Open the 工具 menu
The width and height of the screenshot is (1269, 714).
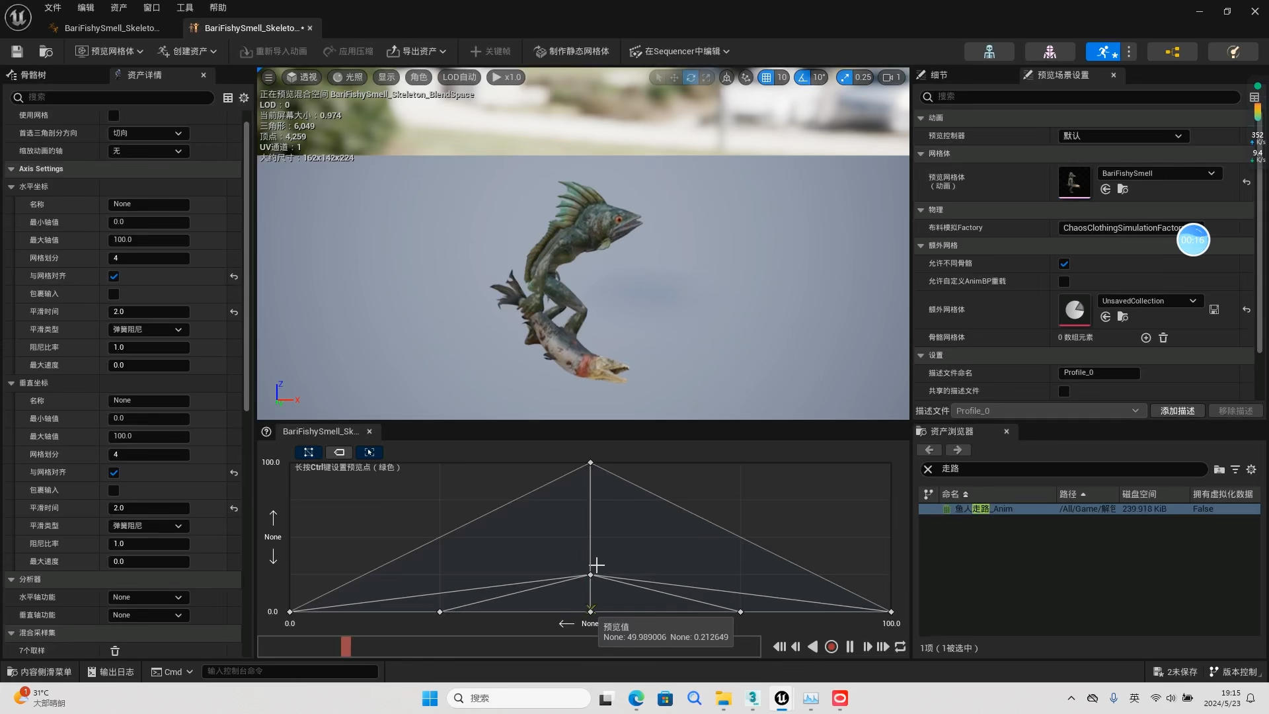[x=185, y=8]
